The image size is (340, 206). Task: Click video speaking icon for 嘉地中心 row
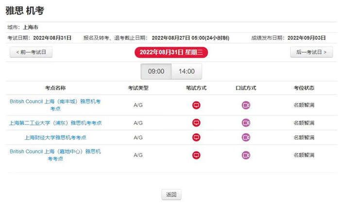point(246,155)
